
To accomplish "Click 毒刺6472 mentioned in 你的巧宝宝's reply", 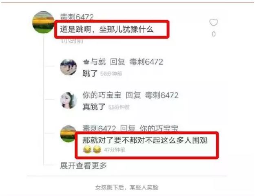I will pyautogui.click(x=162, y=95).
